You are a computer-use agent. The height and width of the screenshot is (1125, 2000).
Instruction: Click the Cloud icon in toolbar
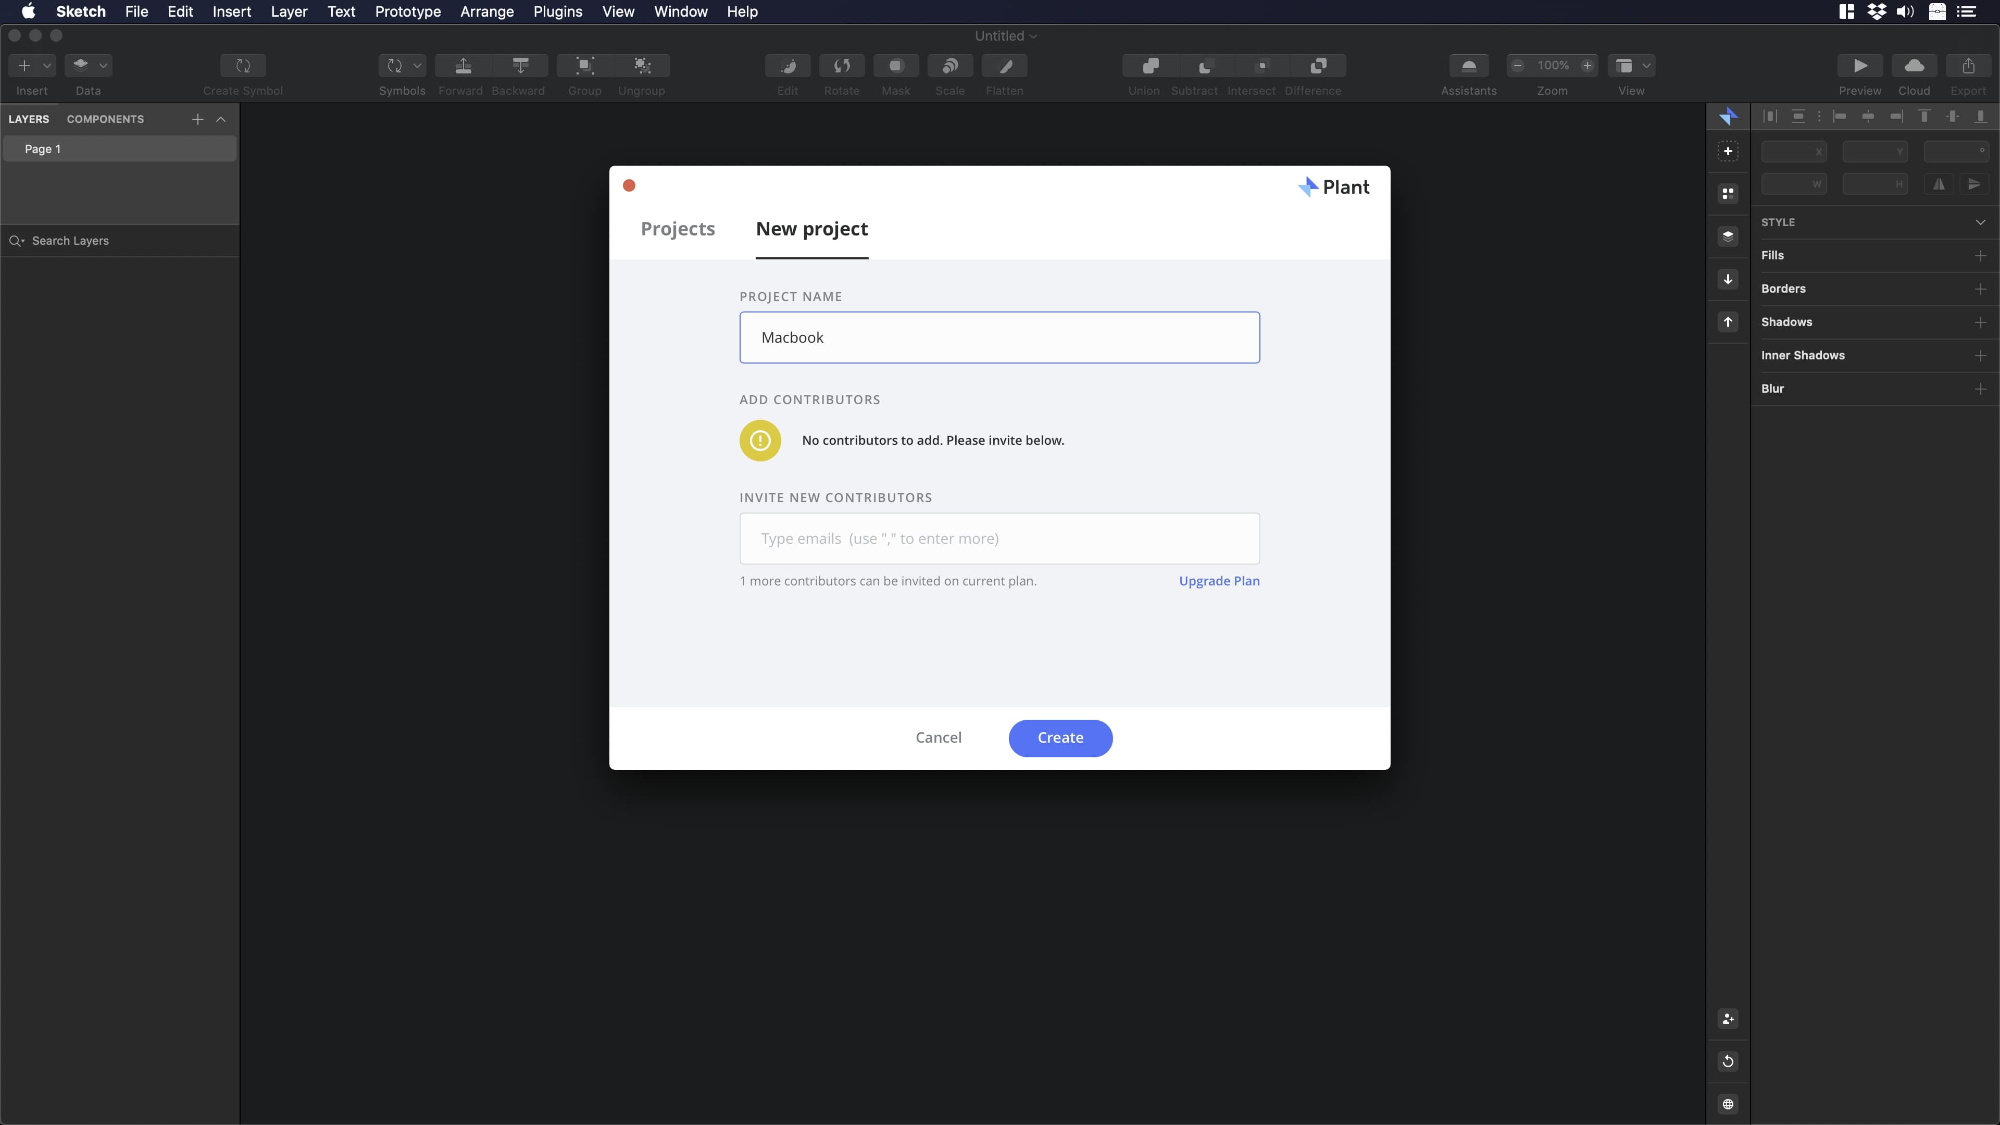coord(1914,66)
